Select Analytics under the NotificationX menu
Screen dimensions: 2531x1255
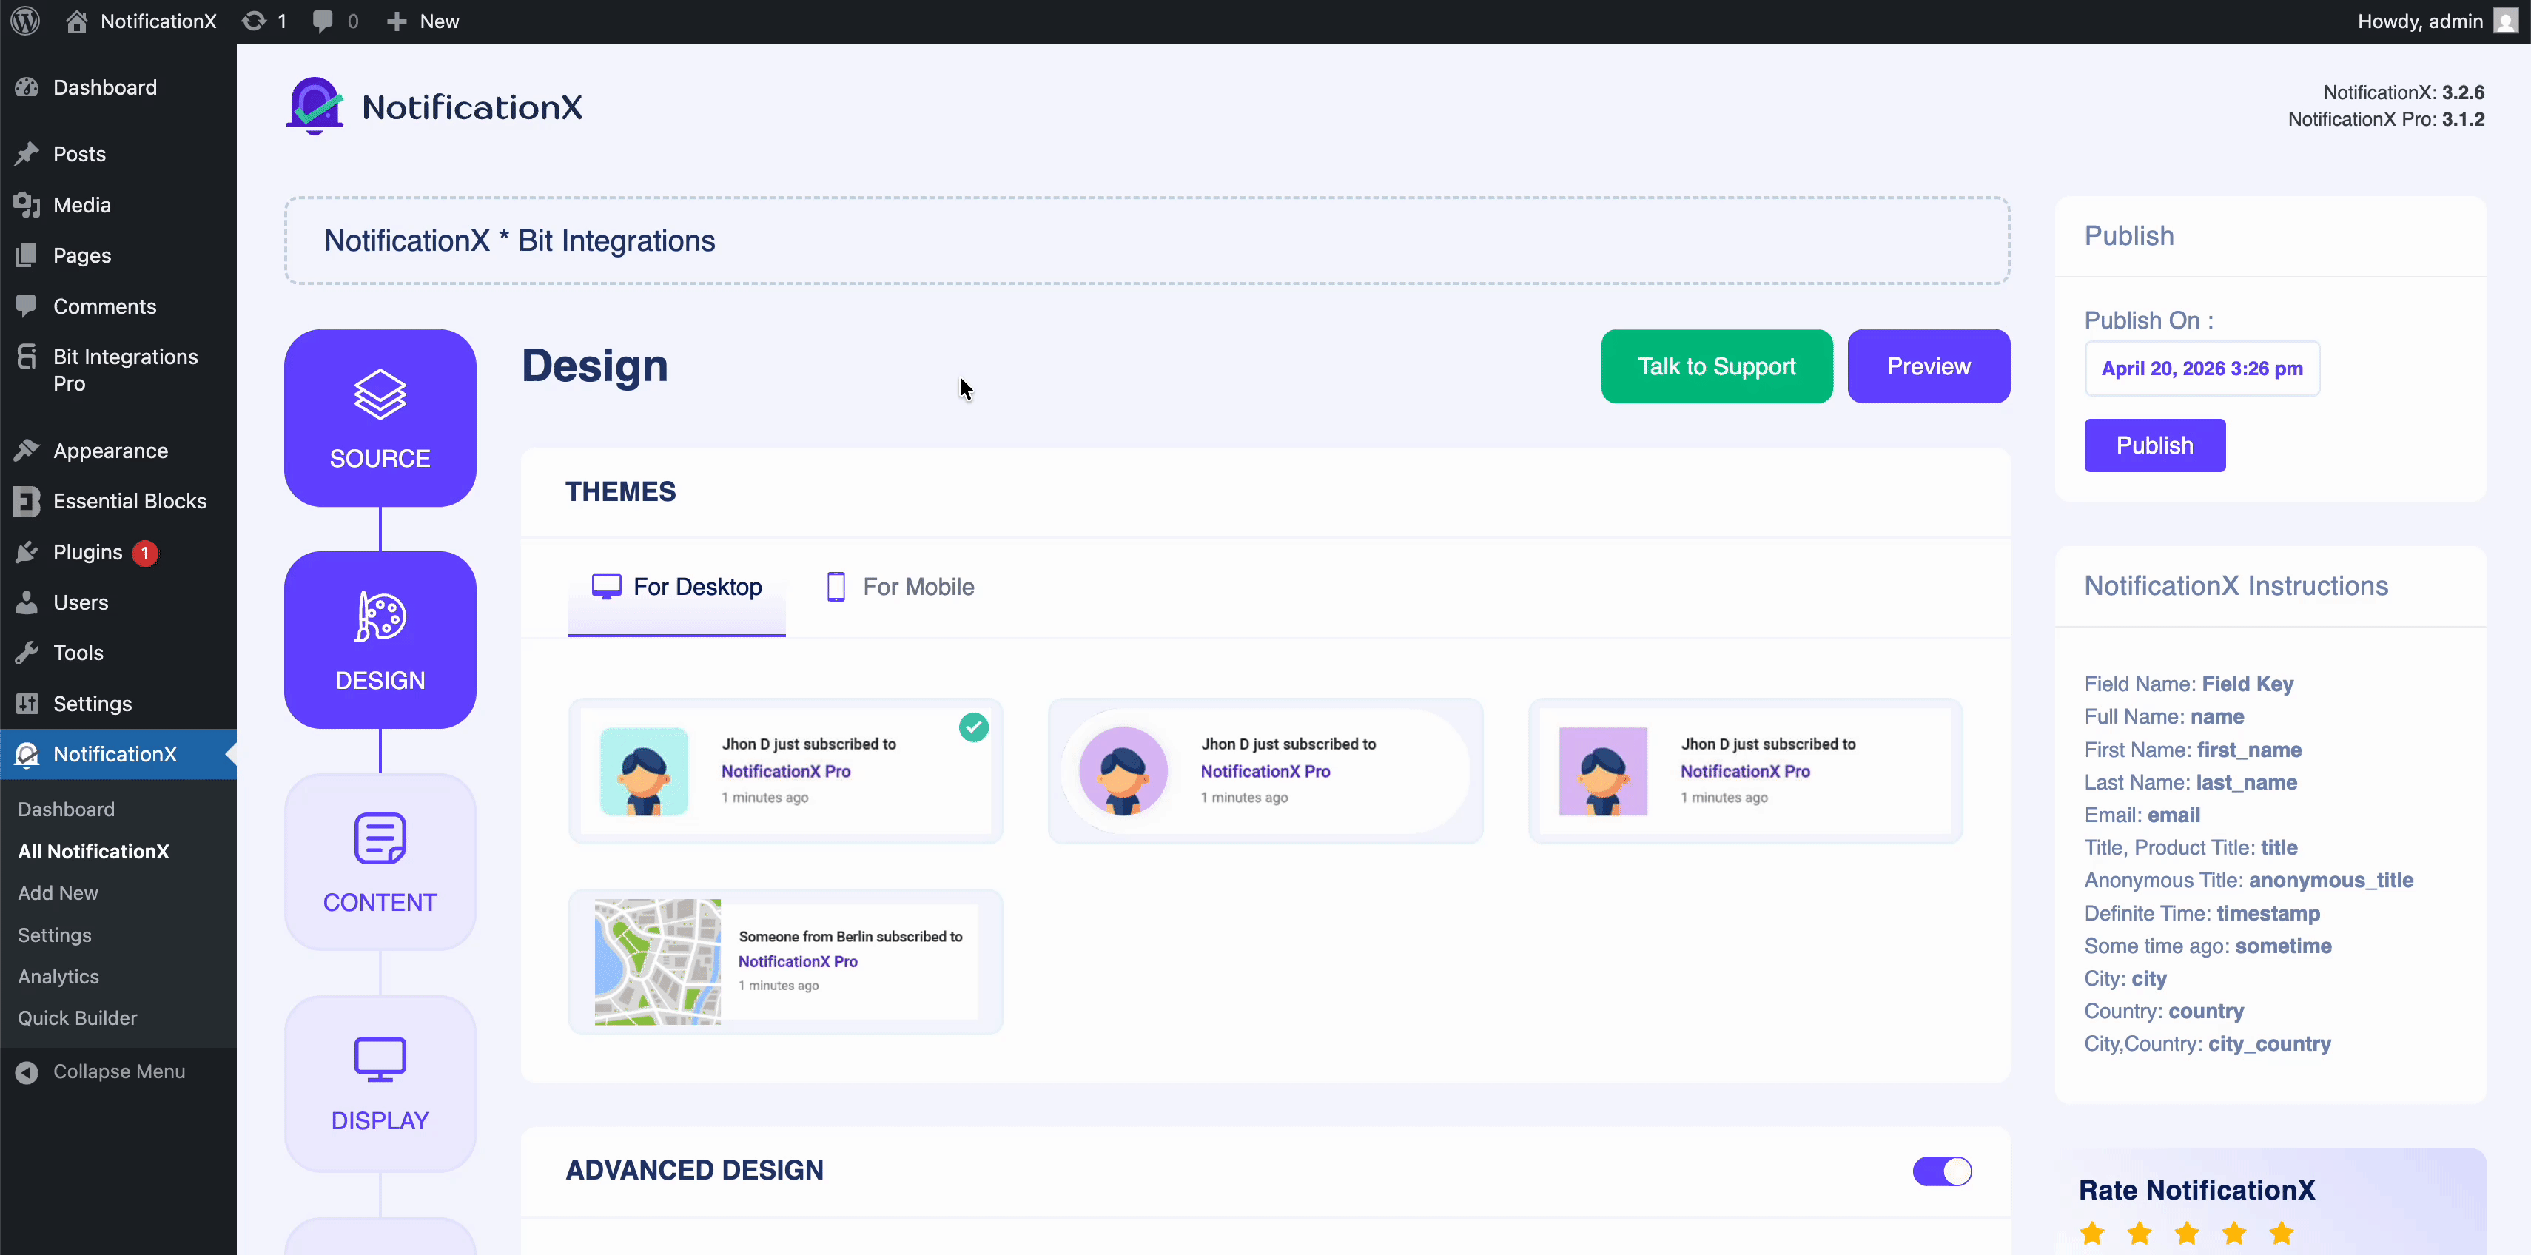click(58, 976)
